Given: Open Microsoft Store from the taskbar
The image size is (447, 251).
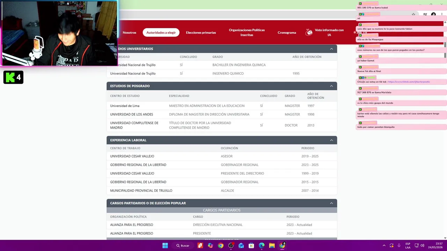Looking at the screenshot, I should (251, 245).
